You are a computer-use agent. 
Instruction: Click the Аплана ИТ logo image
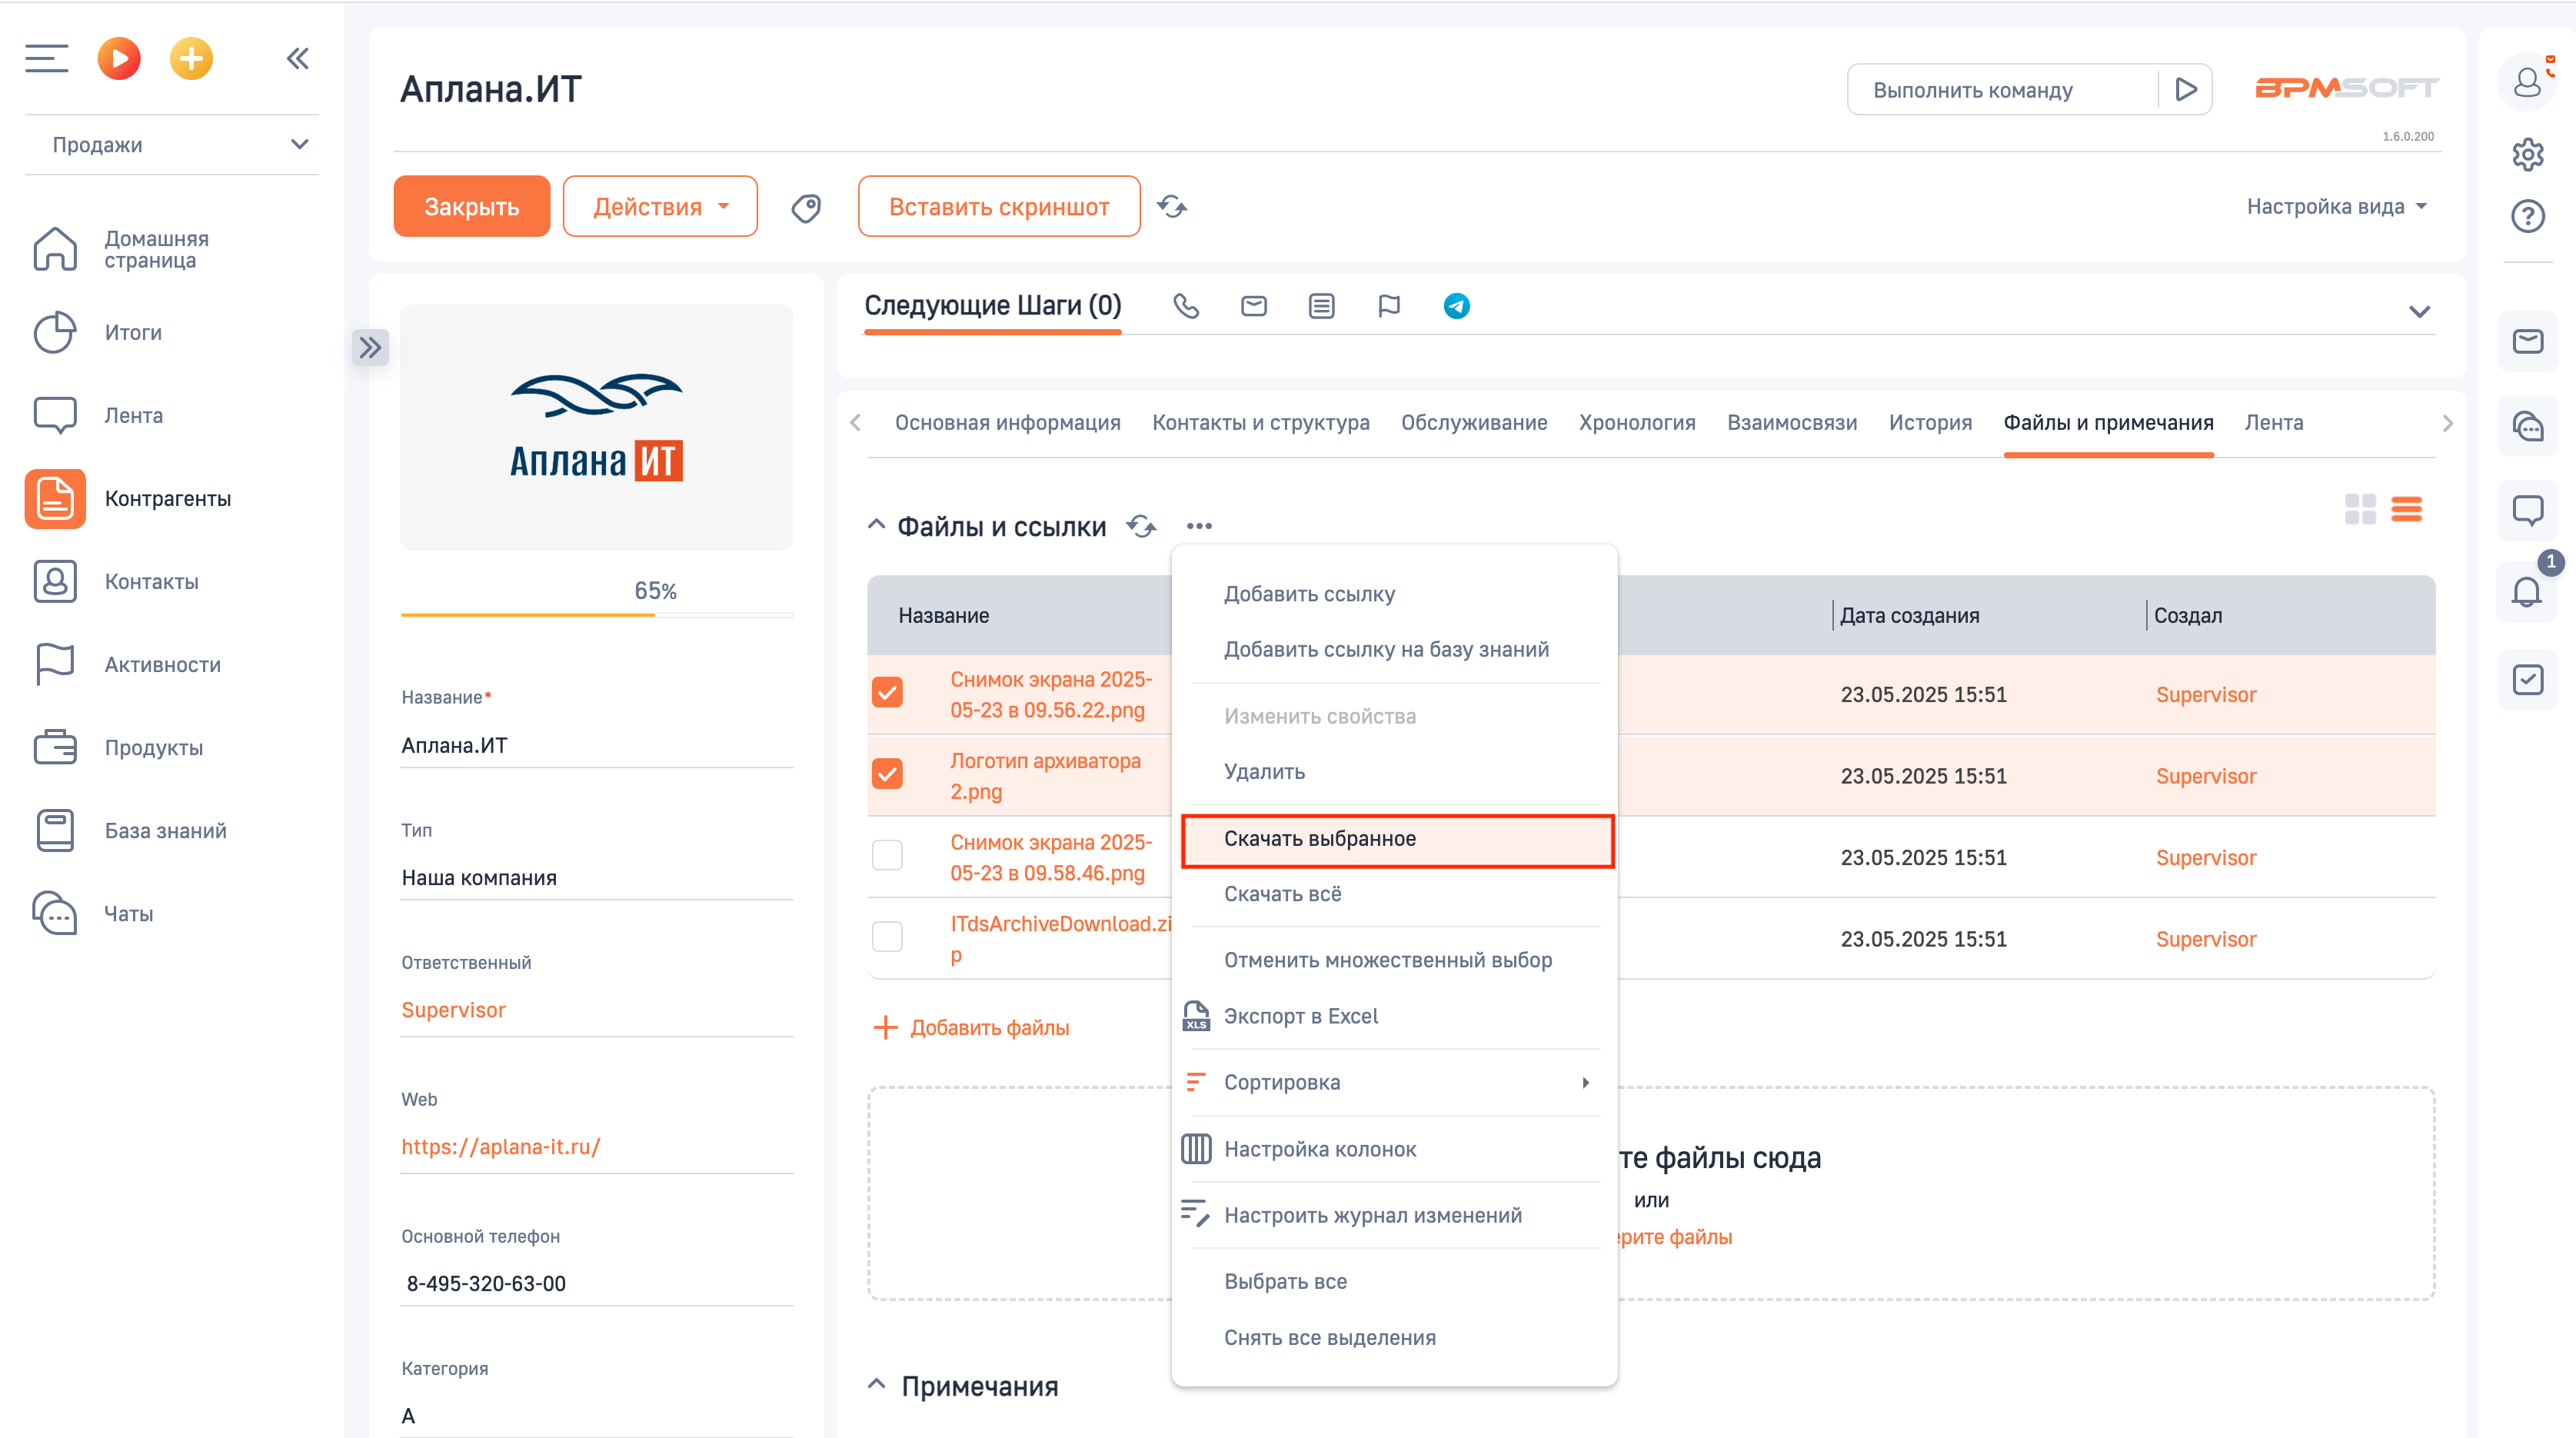pos(597,428)
